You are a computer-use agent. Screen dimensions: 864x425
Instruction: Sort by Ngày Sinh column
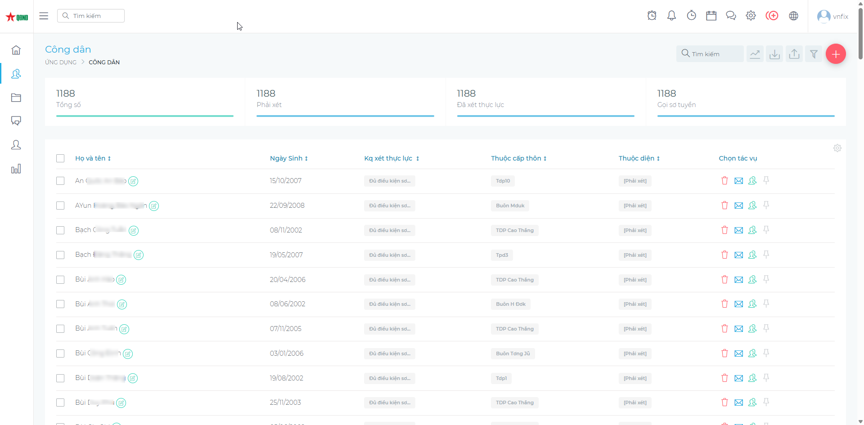pyautogui.click(x=289, y=158)
